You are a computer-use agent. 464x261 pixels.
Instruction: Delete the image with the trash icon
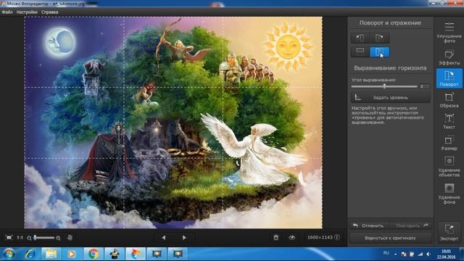(275, 237)
